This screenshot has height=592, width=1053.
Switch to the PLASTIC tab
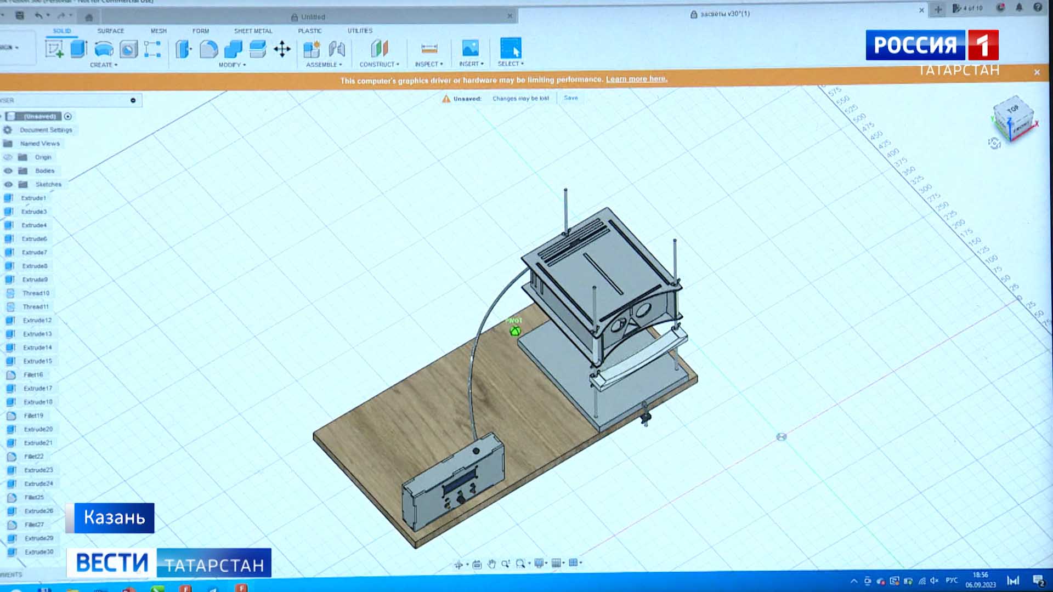coord(310,31)
